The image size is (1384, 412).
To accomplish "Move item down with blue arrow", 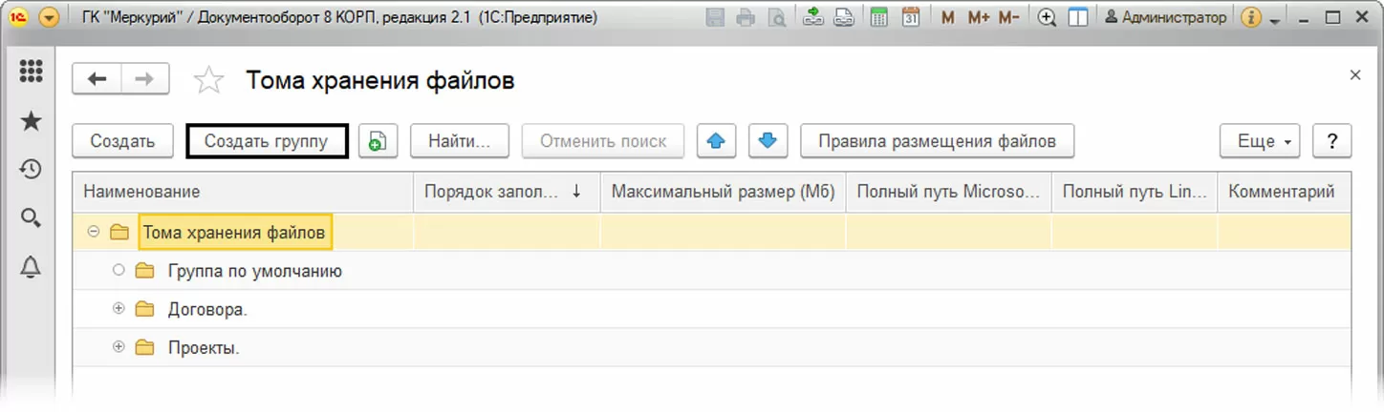I will click(767, 141).
